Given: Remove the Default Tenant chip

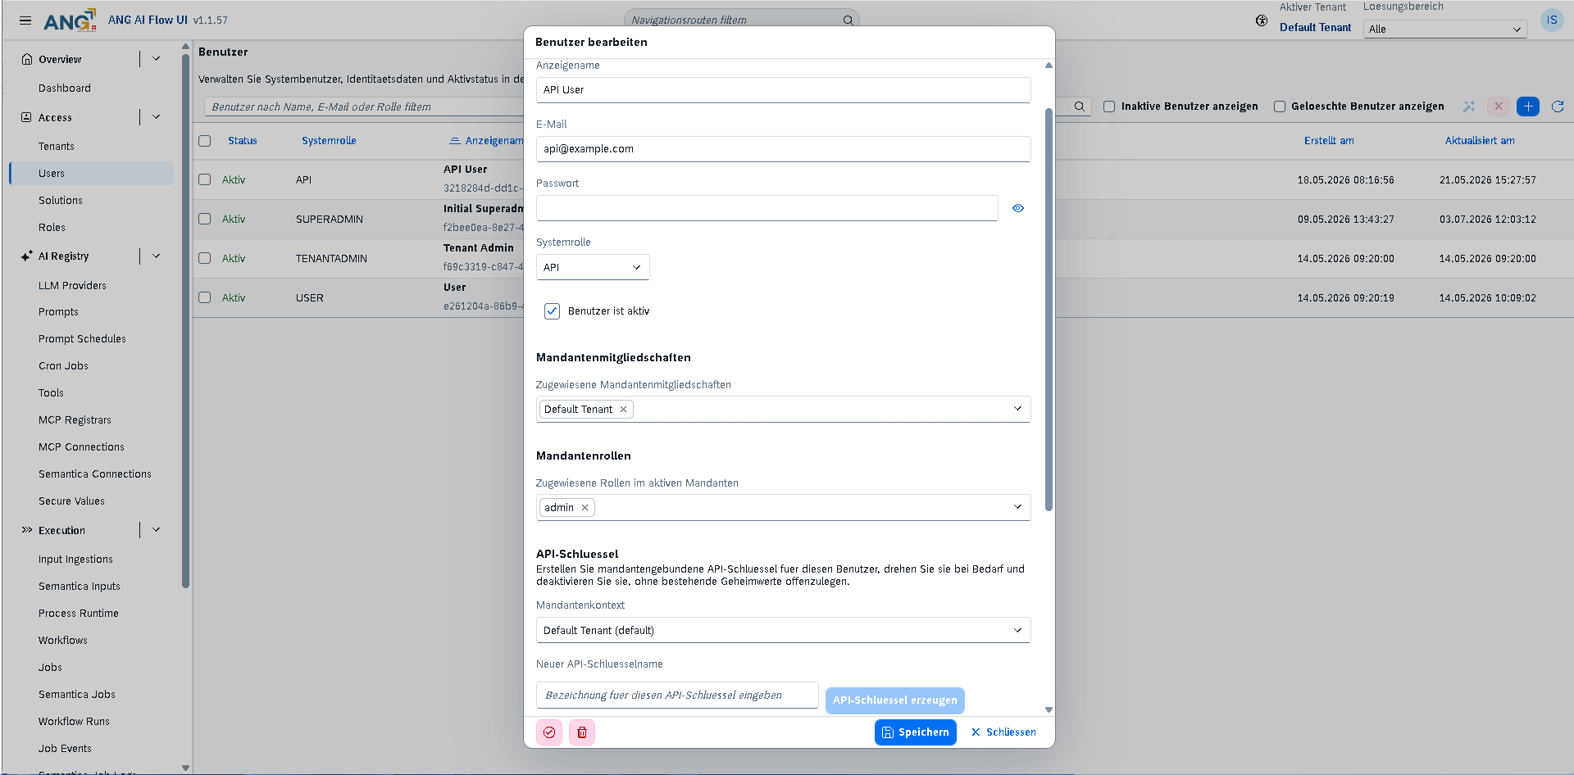Looking at the screenshot, I should 623,410.
